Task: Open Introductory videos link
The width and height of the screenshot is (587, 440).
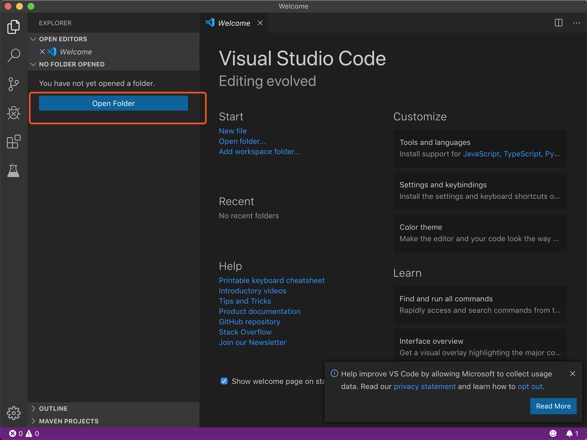Action: [x=253, y=291]
